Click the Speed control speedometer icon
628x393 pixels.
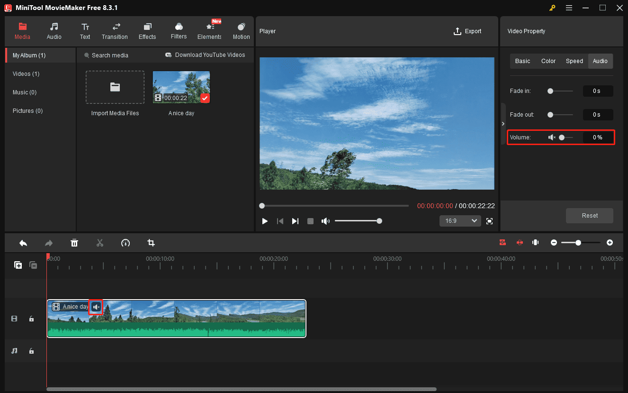click(126, 243)
